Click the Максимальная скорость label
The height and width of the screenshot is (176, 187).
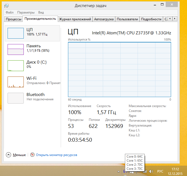pyautogui.click(x=147, y=106)
